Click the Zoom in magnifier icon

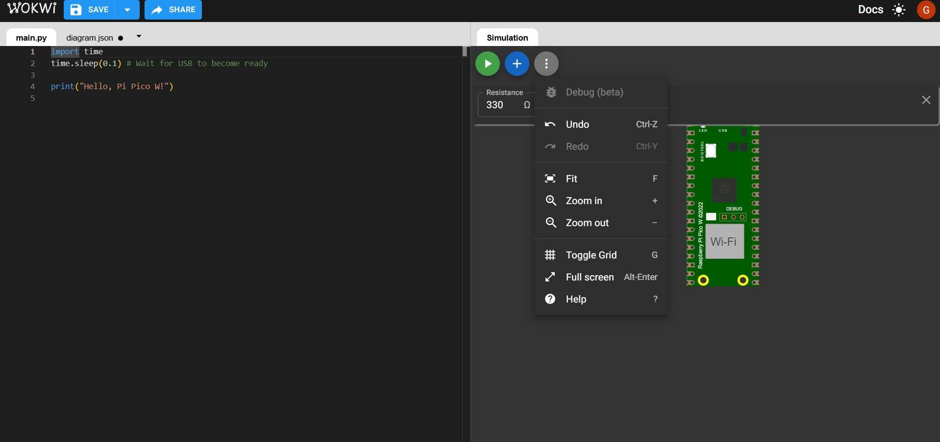click(550, 201)
